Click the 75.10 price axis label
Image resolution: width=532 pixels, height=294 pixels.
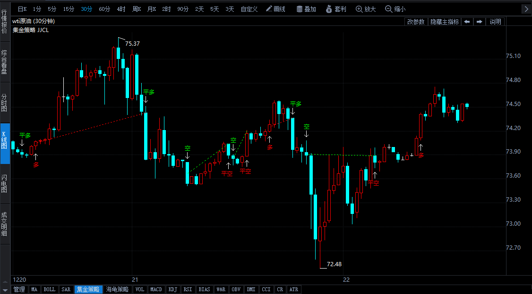click(x=514, y=56)
